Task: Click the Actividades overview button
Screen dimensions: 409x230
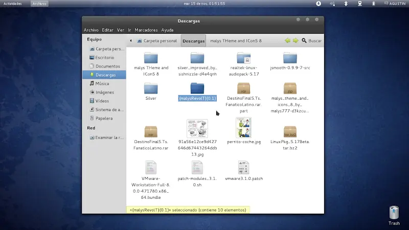Action: pyautogui.click(x=12, y=4)
